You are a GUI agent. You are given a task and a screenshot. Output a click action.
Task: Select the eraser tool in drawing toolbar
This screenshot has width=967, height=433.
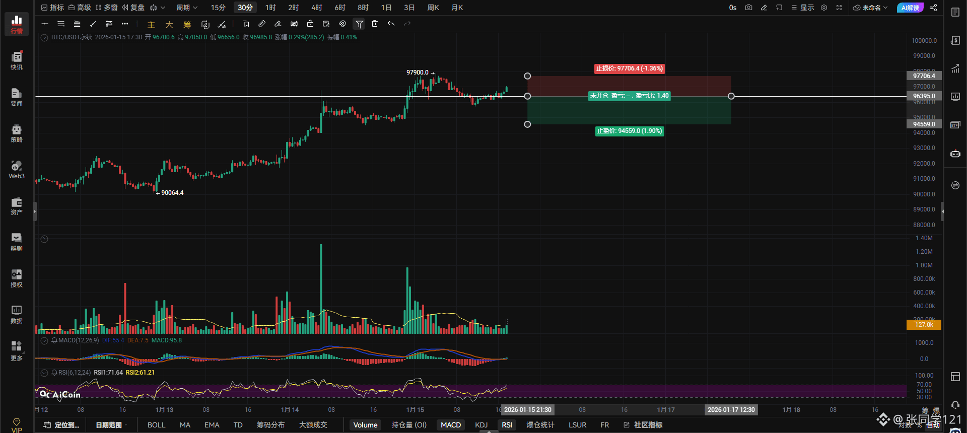pyautogui.click(x=278, y=24)
